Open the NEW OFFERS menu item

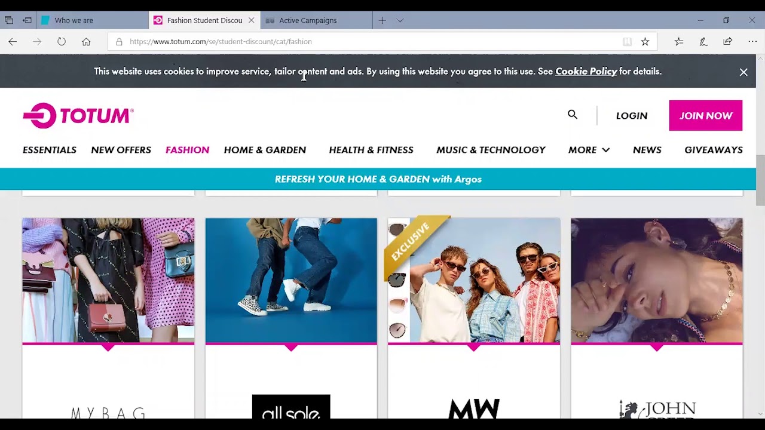pos(121,150)
